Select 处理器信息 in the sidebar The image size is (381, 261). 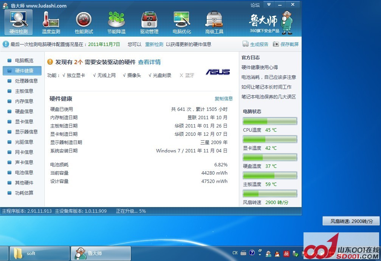26,81
